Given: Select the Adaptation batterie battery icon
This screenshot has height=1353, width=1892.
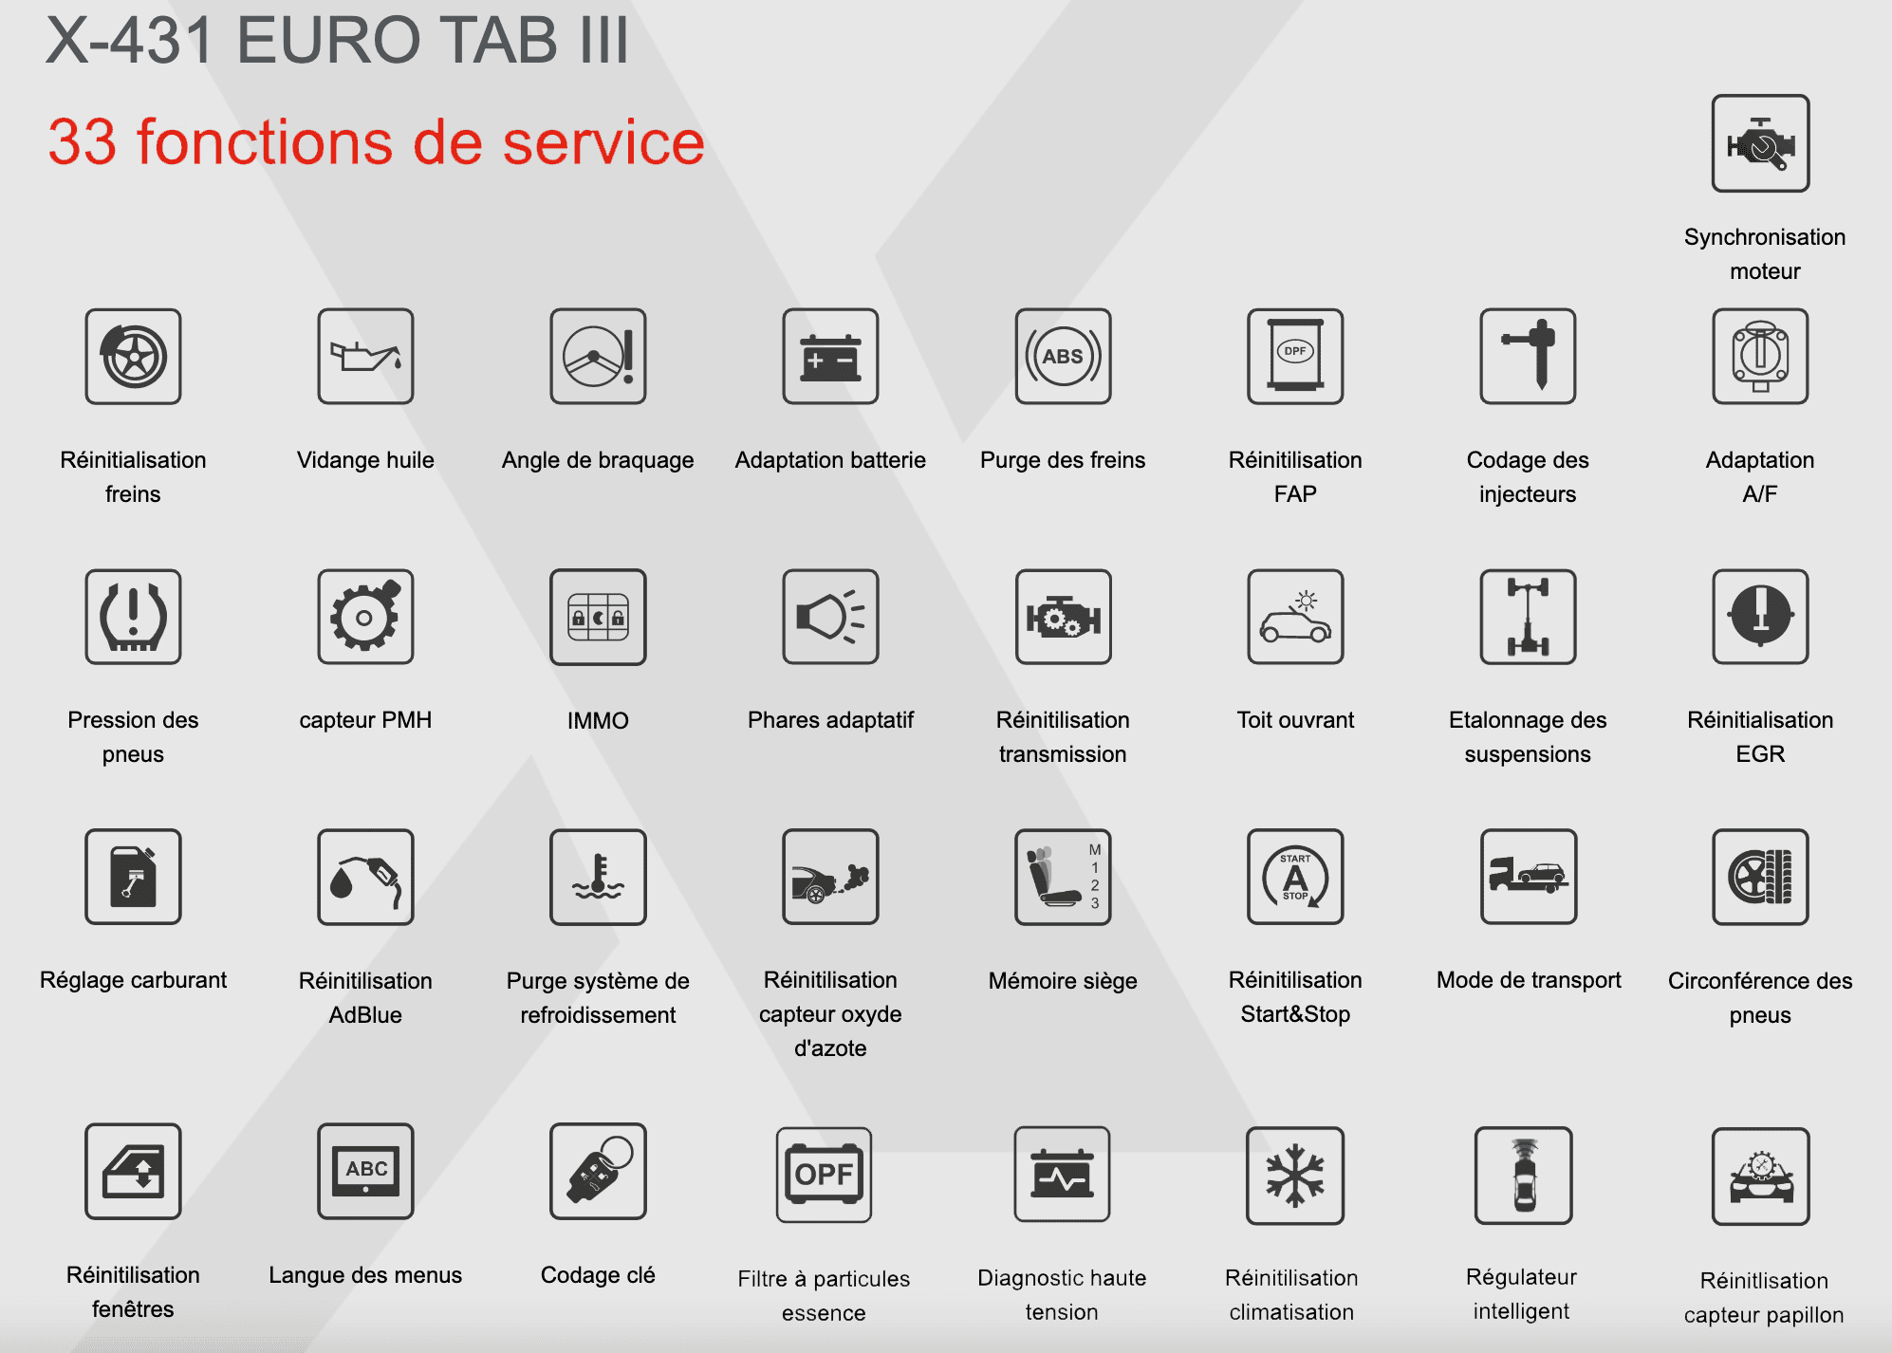Looking at the screenshot, I should [830, 357].
